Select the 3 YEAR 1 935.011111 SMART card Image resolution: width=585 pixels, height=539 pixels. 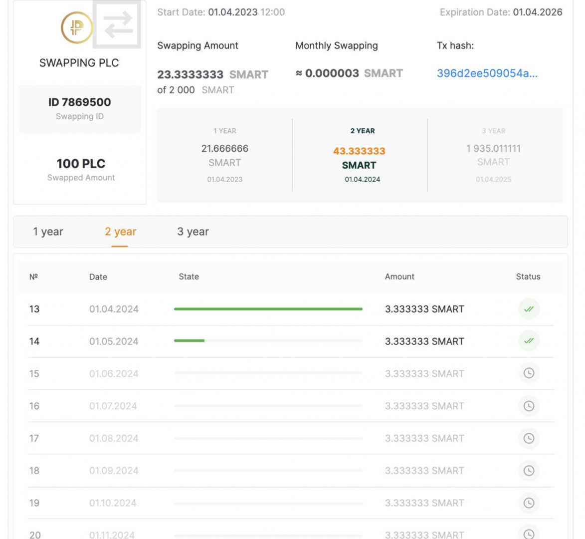pos(493,155)
